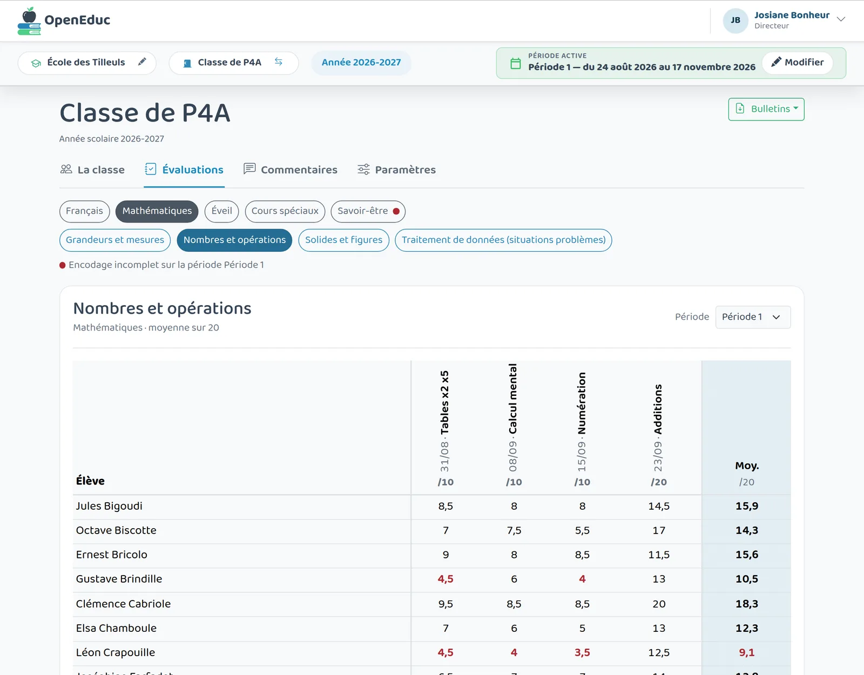The width and height of the screenshot is (864, 675).
Task: Select the Français subject pill
Action: [85, 211]
